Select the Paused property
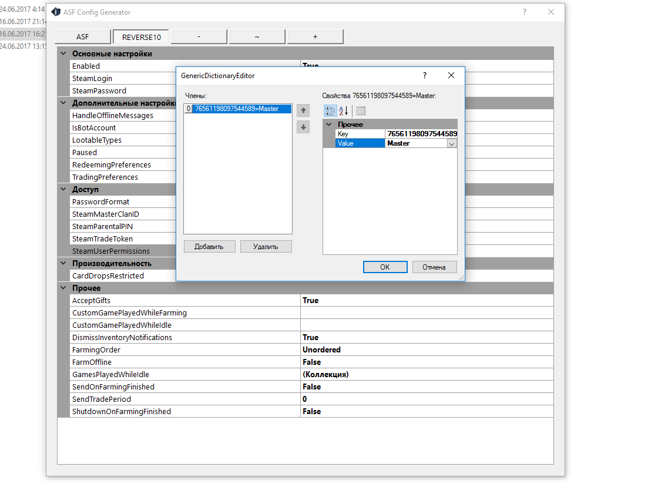This screenshot has height=504, width=658. [123, 152]
